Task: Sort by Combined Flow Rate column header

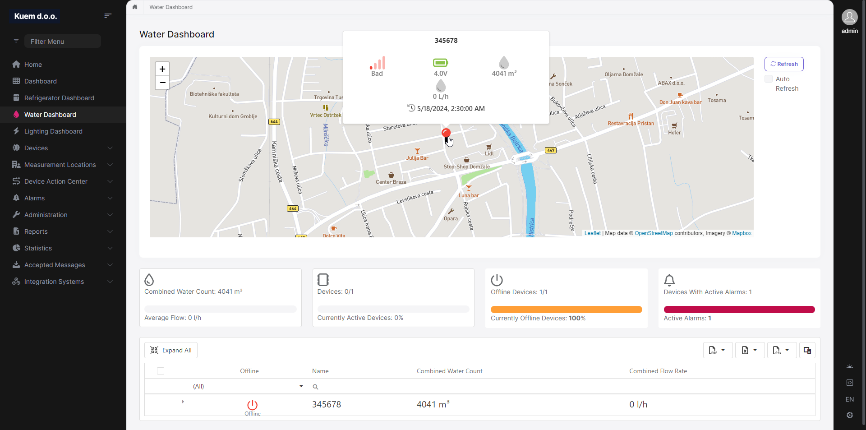Action: coord(658,371)
